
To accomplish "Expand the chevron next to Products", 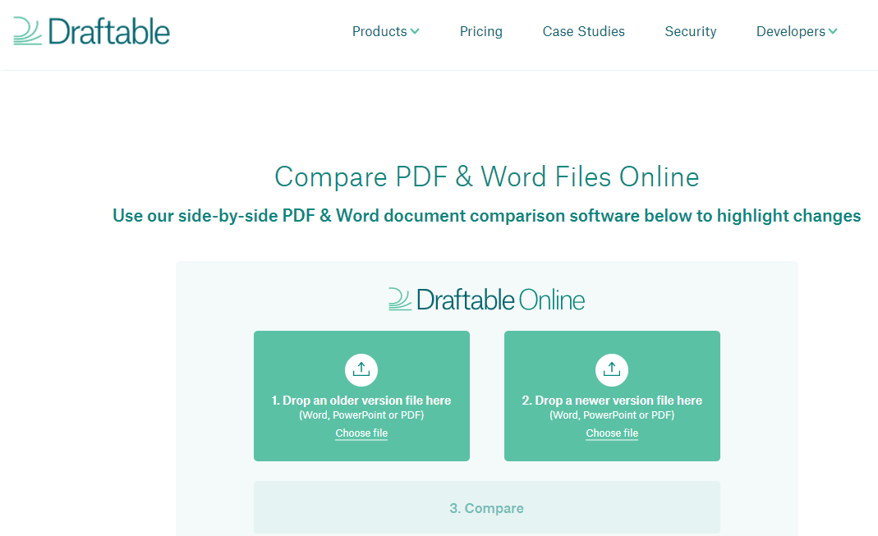I will 415,31.
